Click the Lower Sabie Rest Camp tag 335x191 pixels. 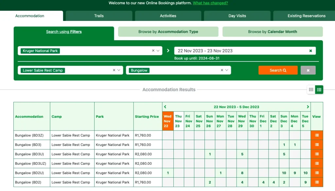[43, 70]
